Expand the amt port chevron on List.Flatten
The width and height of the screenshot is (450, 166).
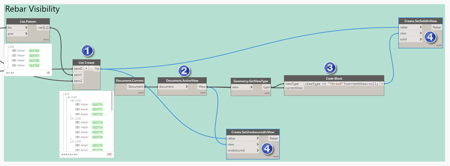pyautogui.click(x=26, y=34)
